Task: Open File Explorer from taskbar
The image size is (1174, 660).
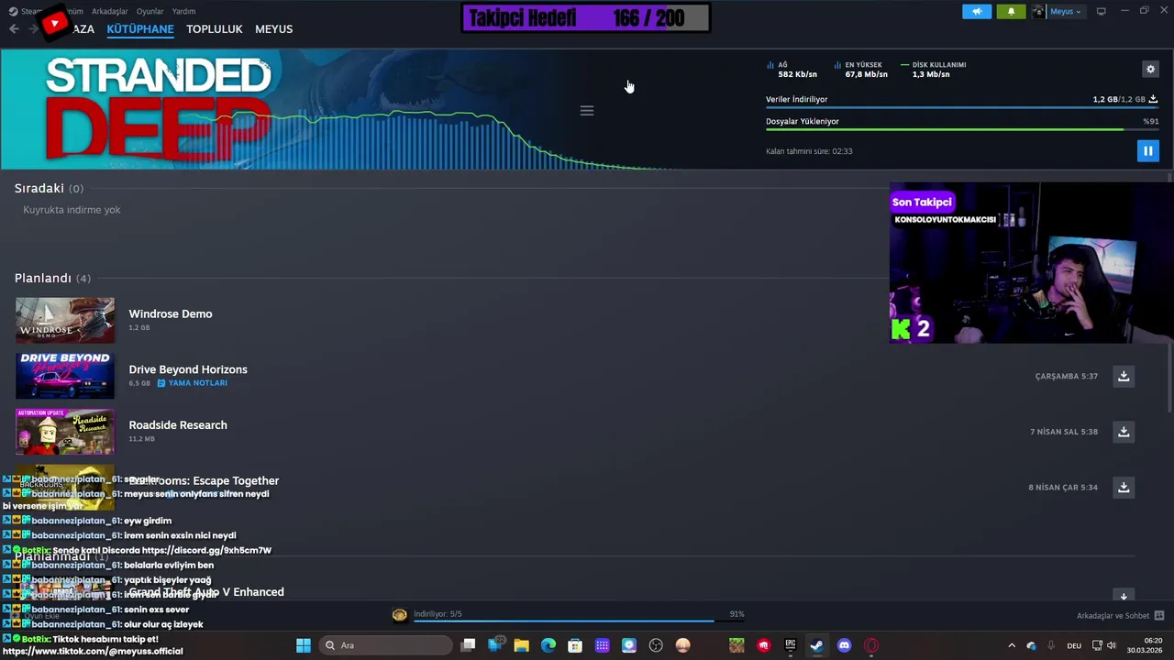Action: (521, 645)
